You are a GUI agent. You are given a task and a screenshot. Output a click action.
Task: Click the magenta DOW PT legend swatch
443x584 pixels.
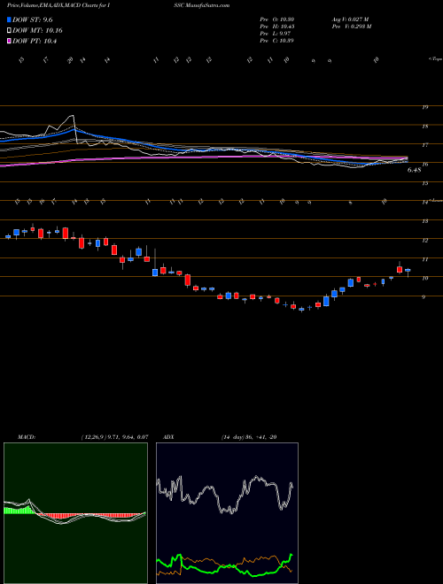point(9,41)
